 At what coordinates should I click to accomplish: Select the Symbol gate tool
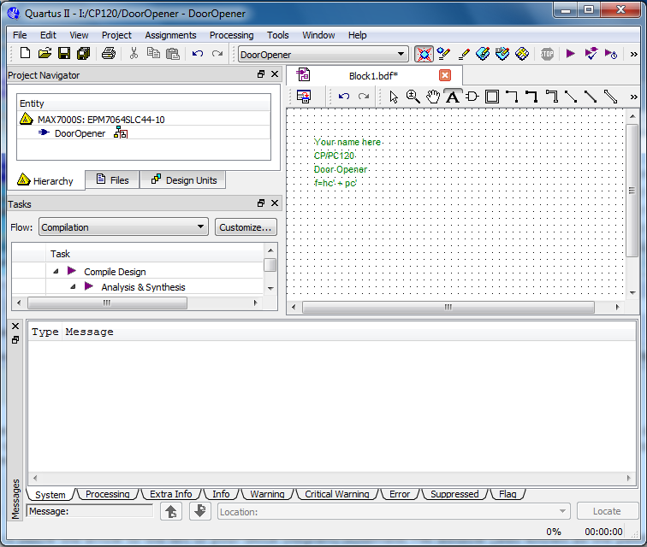(472, 97)
